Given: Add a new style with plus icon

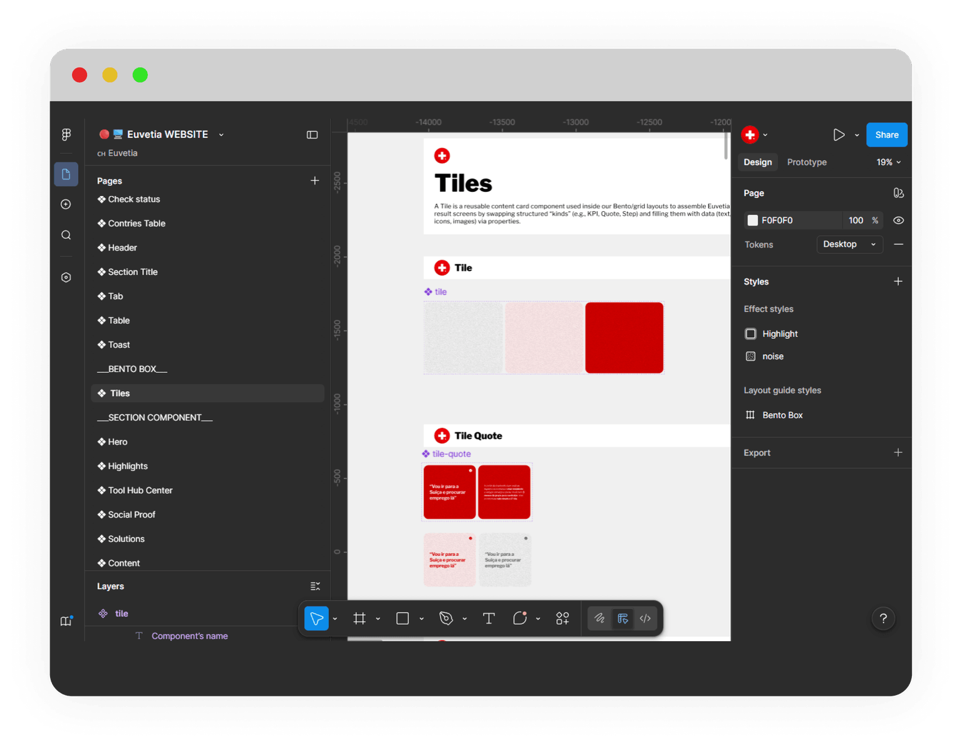Looking at the screenshot, I should coord(898,281).
